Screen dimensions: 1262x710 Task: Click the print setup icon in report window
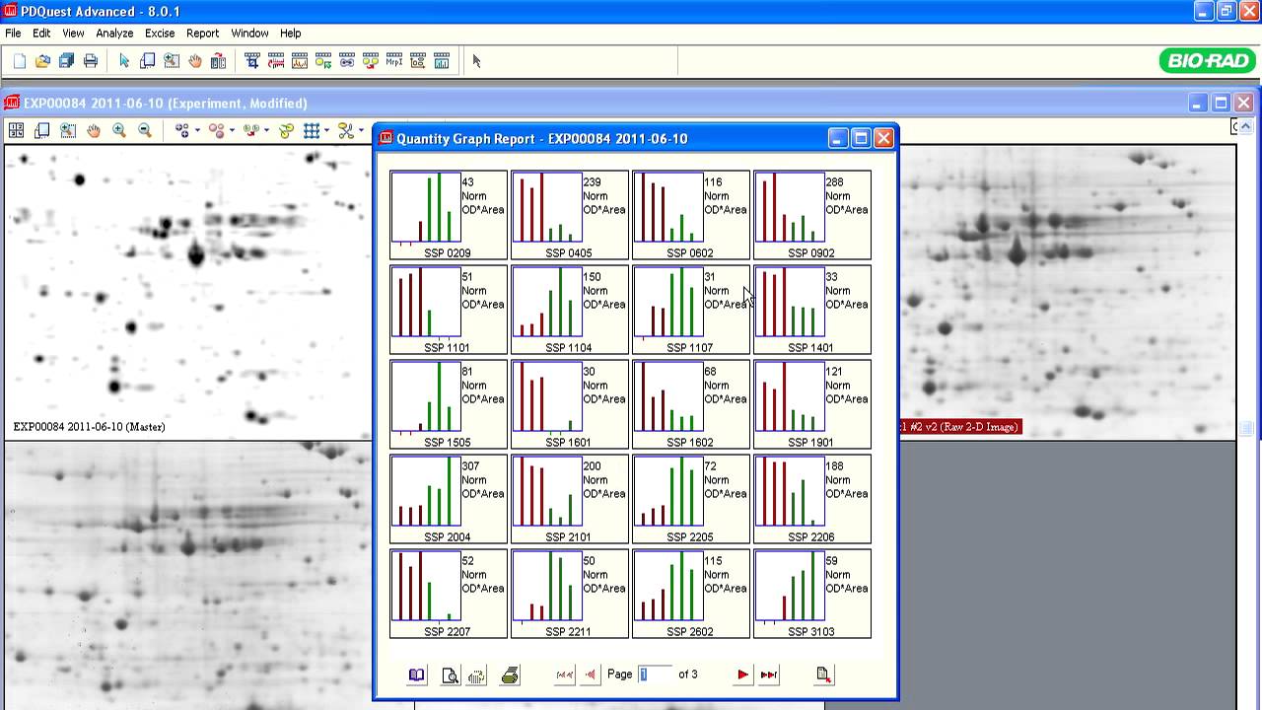477,675
